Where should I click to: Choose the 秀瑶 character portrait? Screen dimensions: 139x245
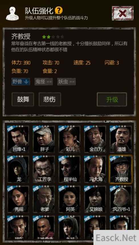pyautogui.click(x=18, y=199)
